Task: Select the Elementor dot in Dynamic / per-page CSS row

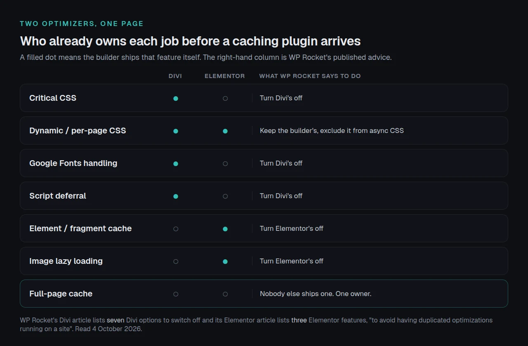Action: pos(225,131)
